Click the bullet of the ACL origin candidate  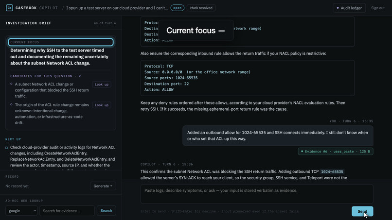[11, 104]
